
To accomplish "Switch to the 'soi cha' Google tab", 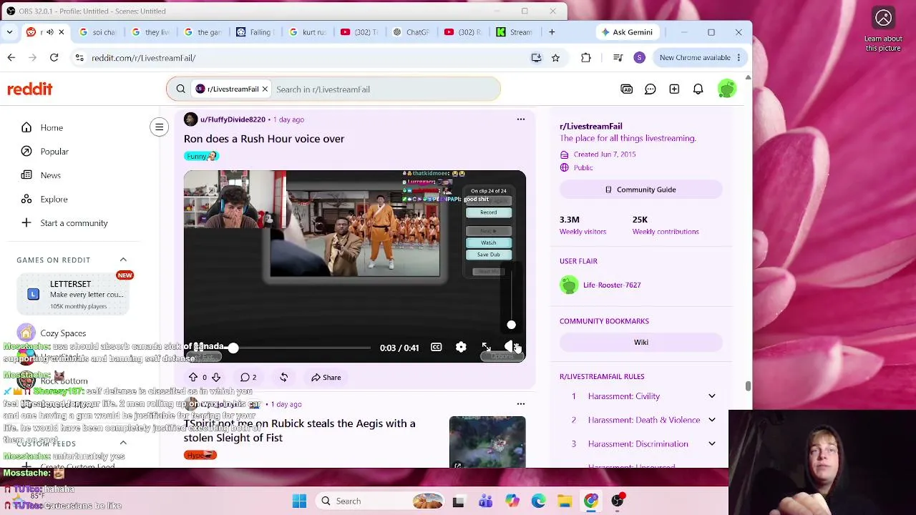I will (98, 32).
